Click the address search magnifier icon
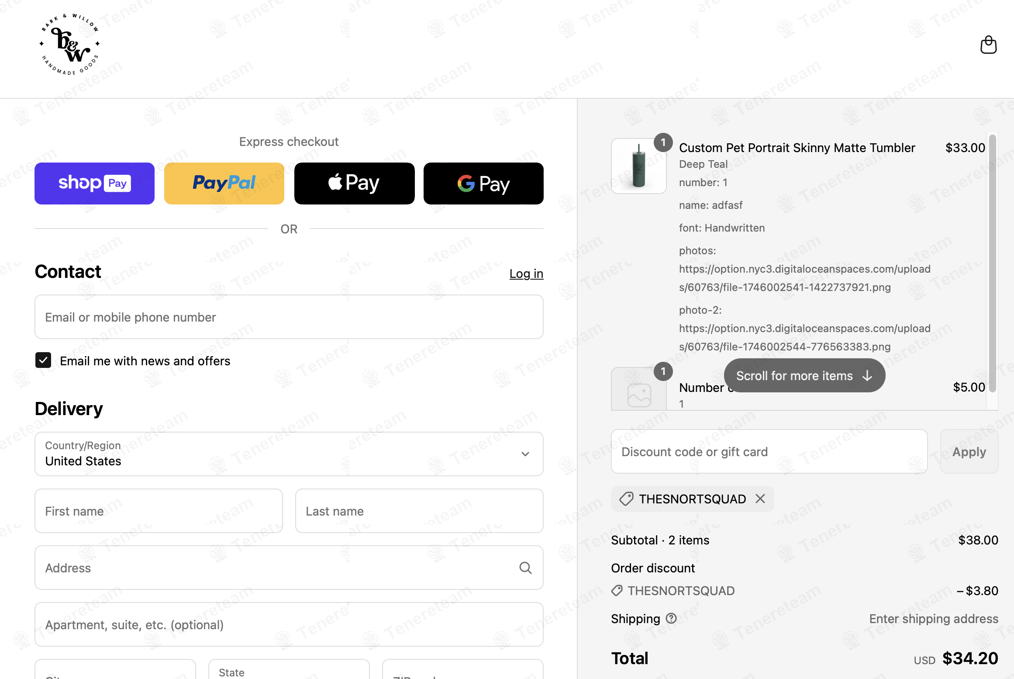This screenshot has width=1014, height=679. pyautogui.click(x=525, y=568)
